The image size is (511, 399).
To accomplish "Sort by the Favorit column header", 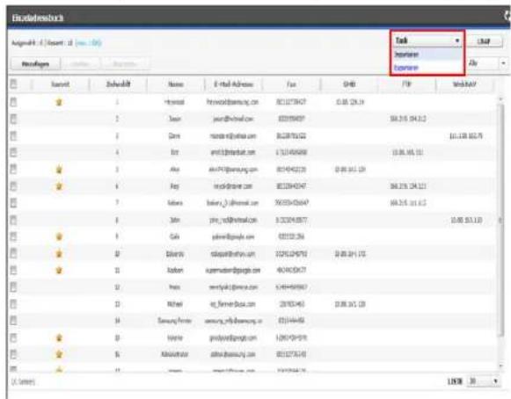I will pos(61,84).
